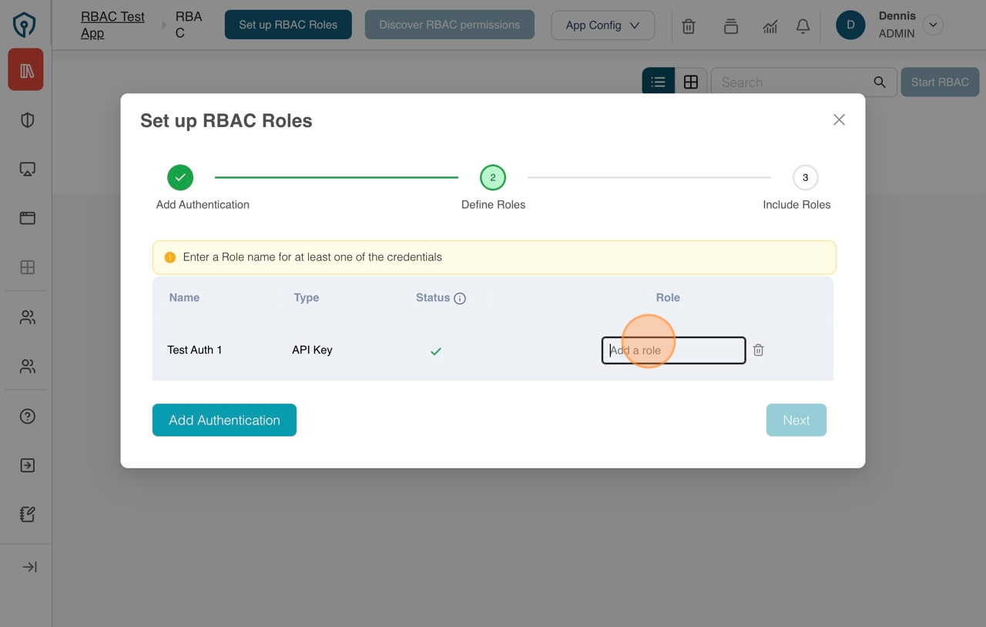
Task: Open Discover RBAC permissions
Action: point(449,25)
